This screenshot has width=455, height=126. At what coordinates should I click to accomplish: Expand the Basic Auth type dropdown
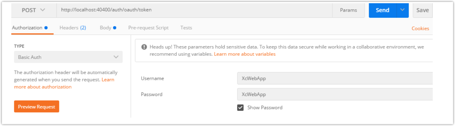pyautogui.click(x=68, y=57)
